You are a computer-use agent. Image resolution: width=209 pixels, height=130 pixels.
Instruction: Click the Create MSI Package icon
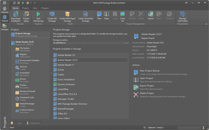[x=52, y=14]
